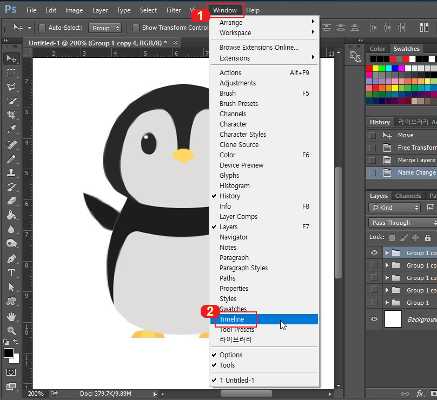Image resolution: width=437 pixels, height=400 pixels.
Task: Select the Brush tool in toolbox
Action: (11, 159)
